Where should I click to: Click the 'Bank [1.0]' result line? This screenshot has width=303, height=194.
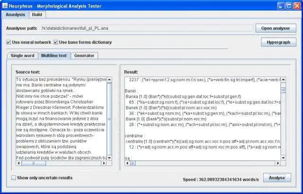[x=166, y=119]
